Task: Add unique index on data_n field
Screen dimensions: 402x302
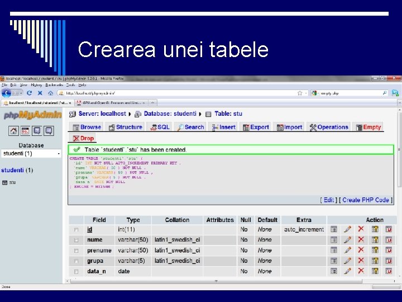Action: tap(389, 271)
